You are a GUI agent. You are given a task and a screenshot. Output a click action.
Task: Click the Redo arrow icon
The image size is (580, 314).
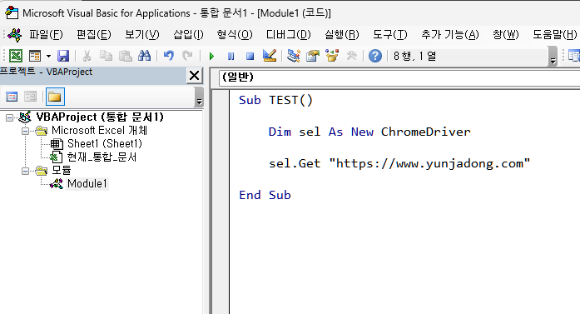click(x=187, y=56)
